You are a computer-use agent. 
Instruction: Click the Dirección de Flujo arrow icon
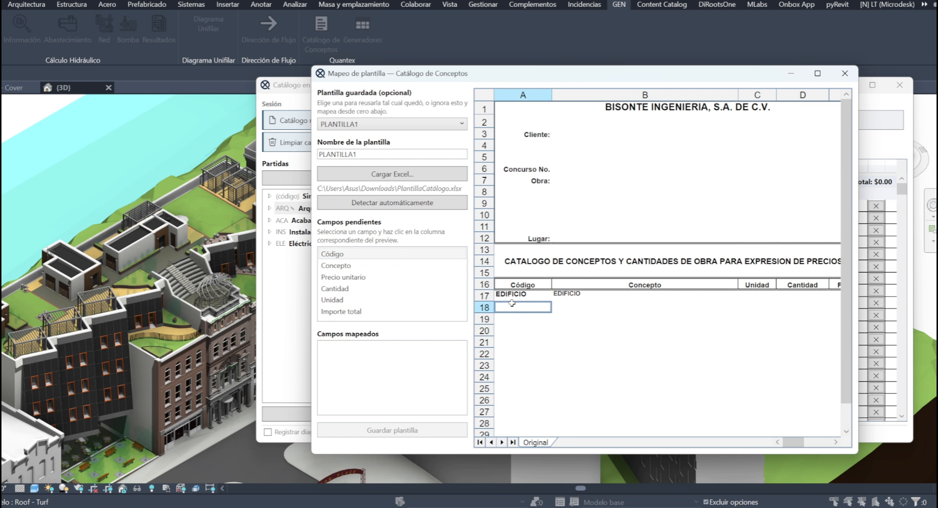[x=268, y=23]
